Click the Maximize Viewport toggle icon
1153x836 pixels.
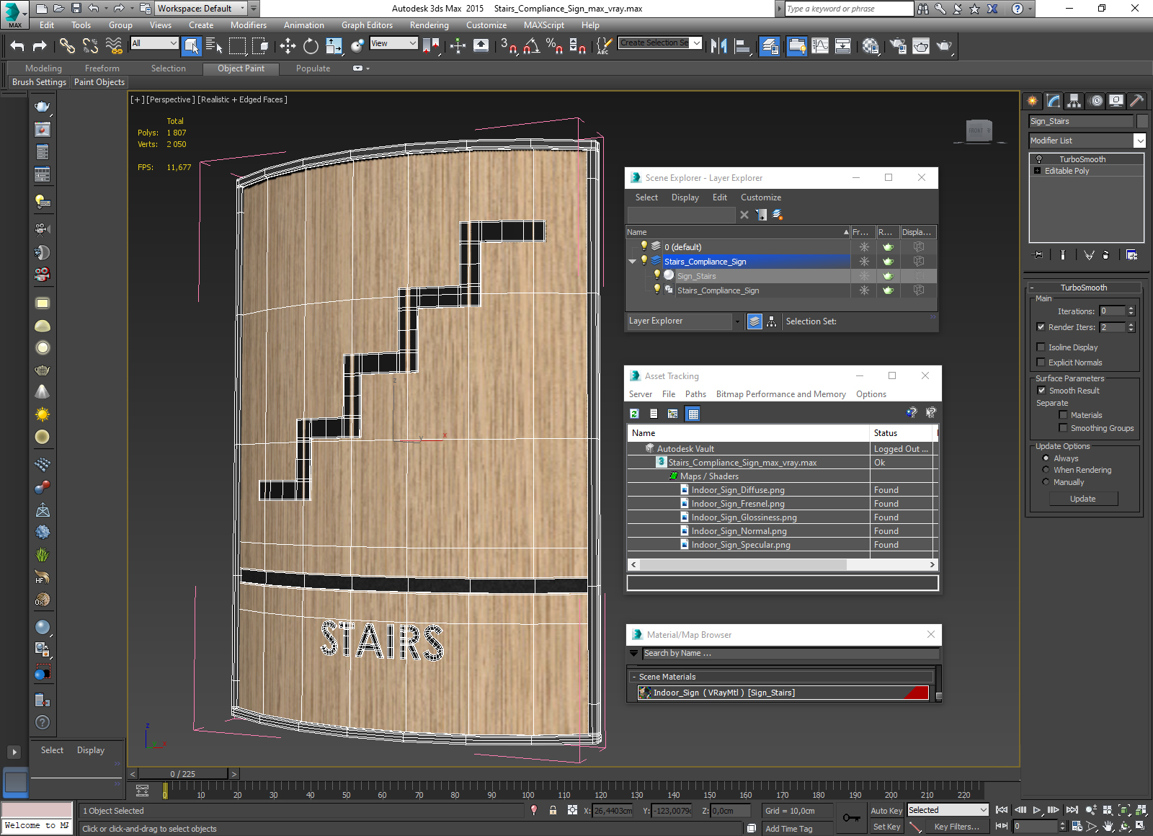pos(1141,826)
